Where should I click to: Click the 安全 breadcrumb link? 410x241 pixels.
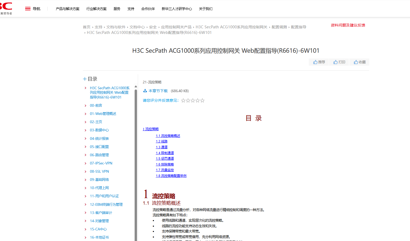[x=153, y=27]
